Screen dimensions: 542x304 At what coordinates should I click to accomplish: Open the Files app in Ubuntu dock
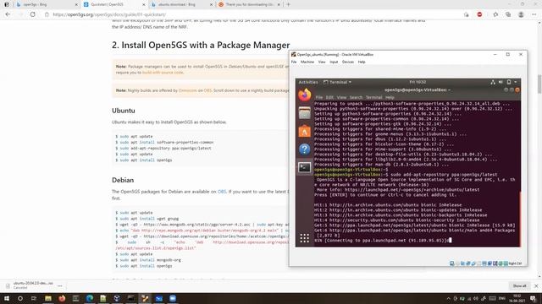(305, 113)
